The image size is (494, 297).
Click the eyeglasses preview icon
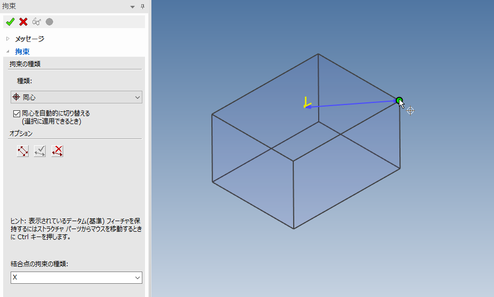click(x=37, y=22)
